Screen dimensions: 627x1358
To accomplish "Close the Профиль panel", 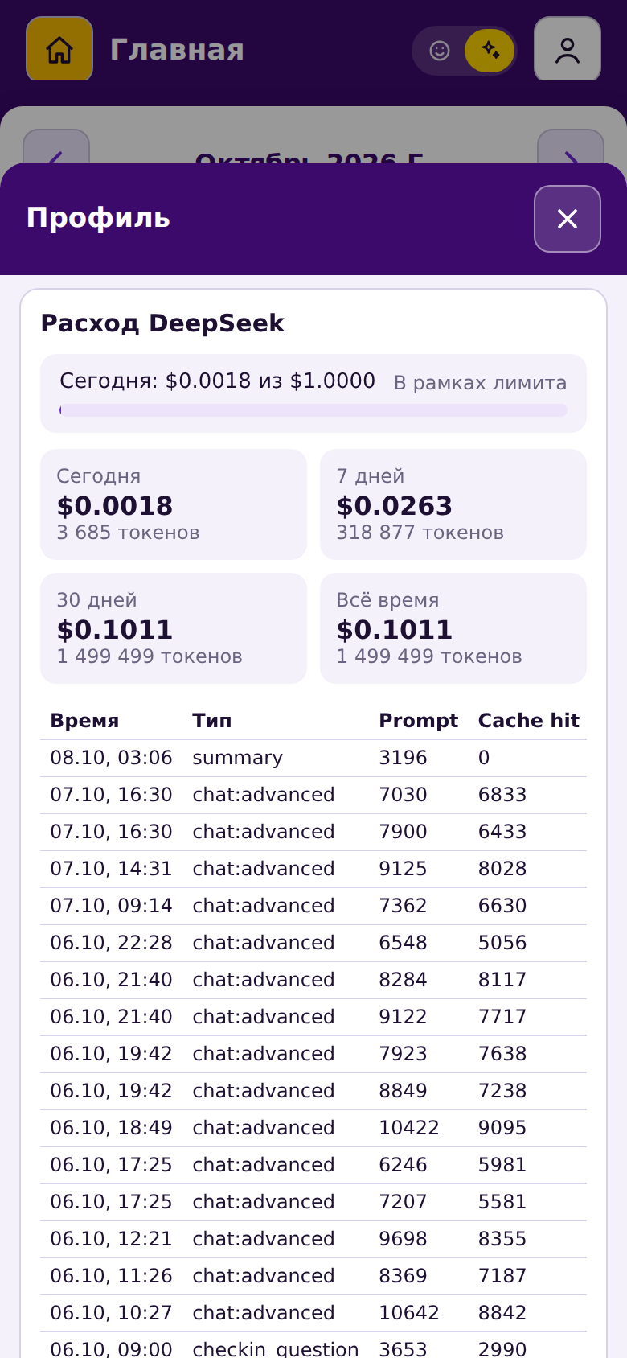I will pyautogui.click(x=568, y=219).
